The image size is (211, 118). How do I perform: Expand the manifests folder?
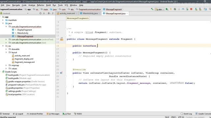[3, 20]
